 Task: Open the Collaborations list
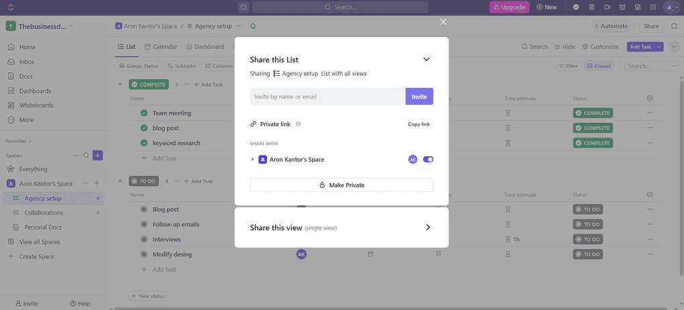pos(44,213)
